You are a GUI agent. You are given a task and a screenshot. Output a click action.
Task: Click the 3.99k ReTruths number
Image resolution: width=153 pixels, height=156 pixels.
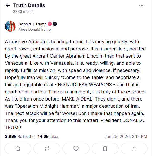10,136
